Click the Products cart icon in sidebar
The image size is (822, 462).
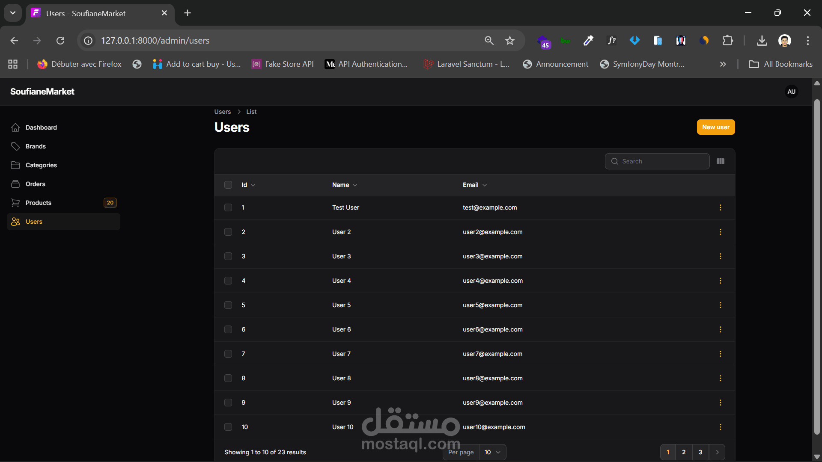[15, 203]
